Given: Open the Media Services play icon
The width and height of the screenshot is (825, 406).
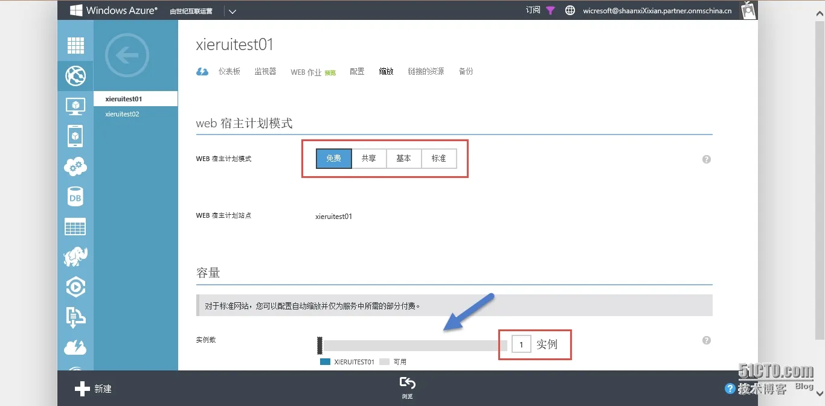Looking at the screenshot, I should [75, 287].
